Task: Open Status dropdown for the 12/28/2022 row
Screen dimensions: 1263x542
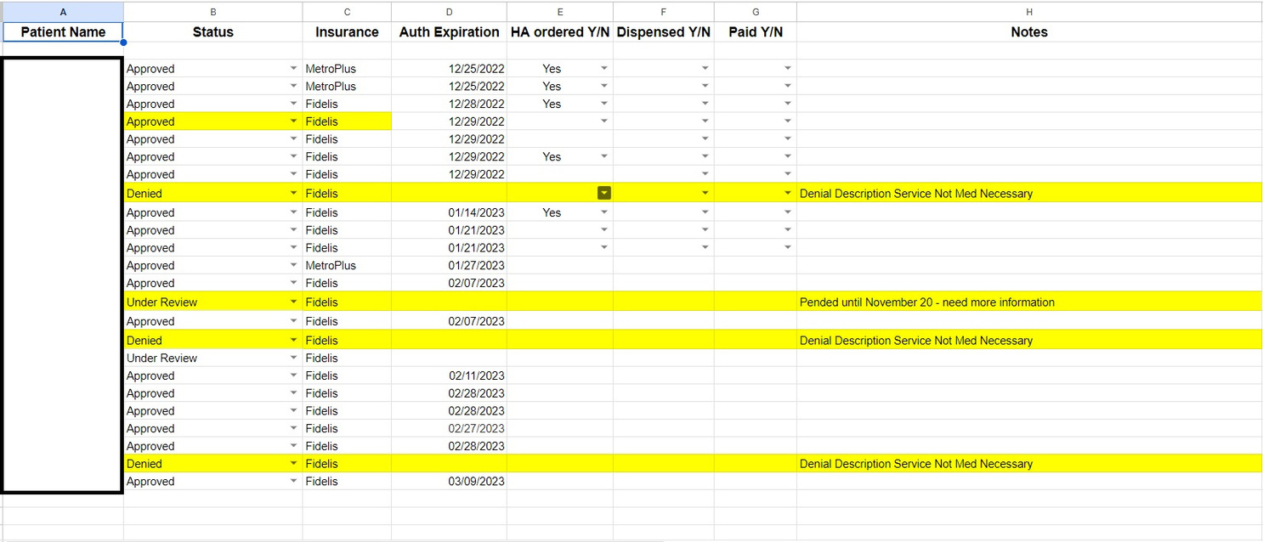Action: [x=293, y=104]
